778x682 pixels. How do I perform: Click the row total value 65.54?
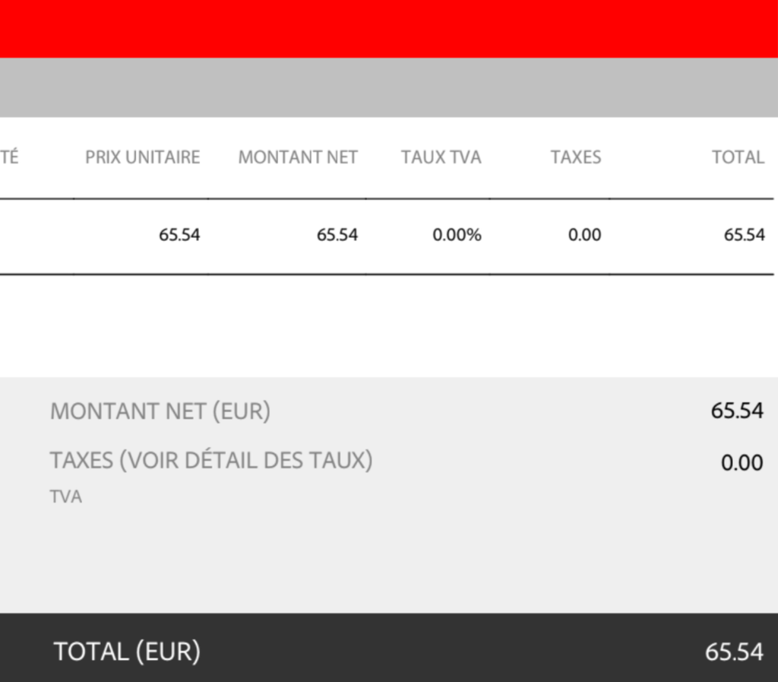coord(745,235)
